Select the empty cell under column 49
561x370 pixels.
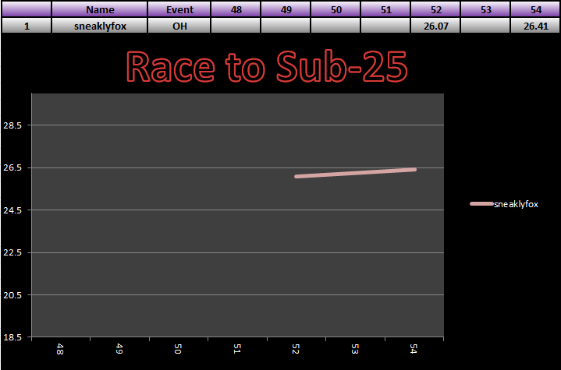point(286,26)
